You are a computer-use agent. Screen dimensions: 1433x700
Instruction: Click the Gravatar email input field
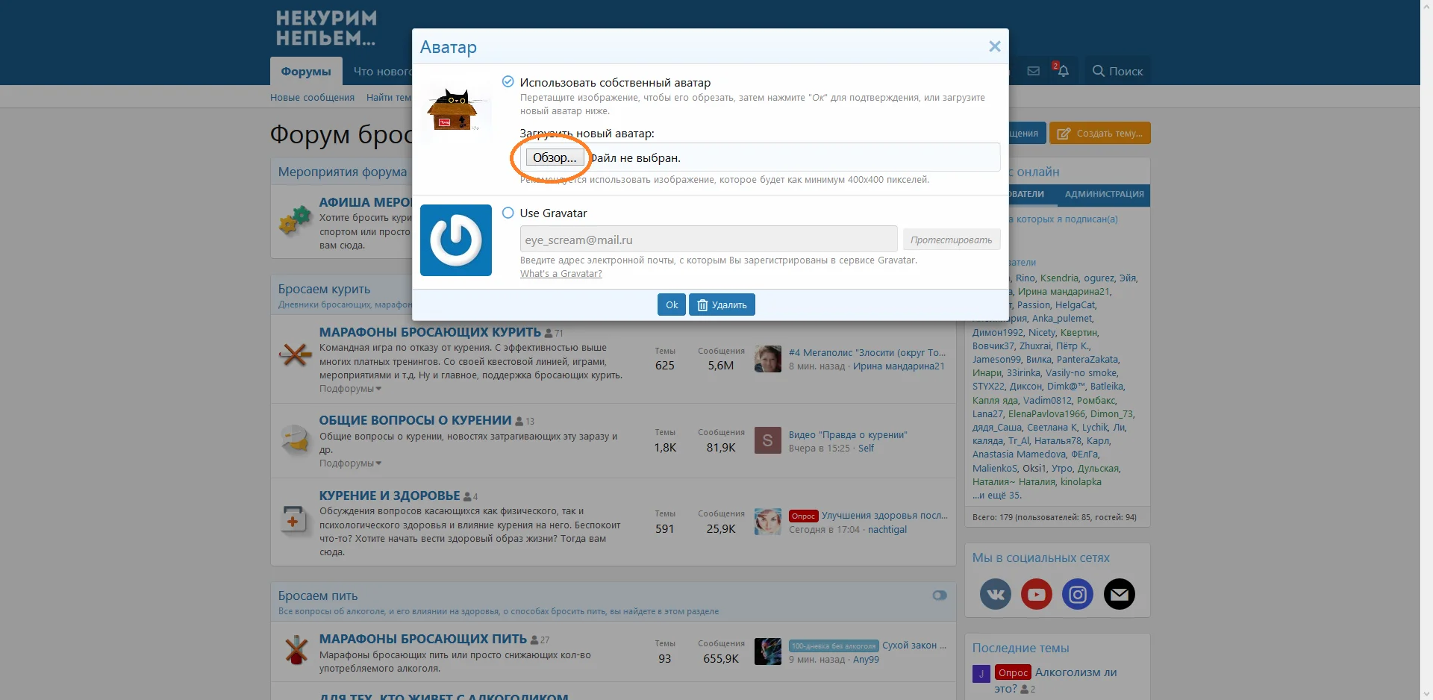click(708, 240)
